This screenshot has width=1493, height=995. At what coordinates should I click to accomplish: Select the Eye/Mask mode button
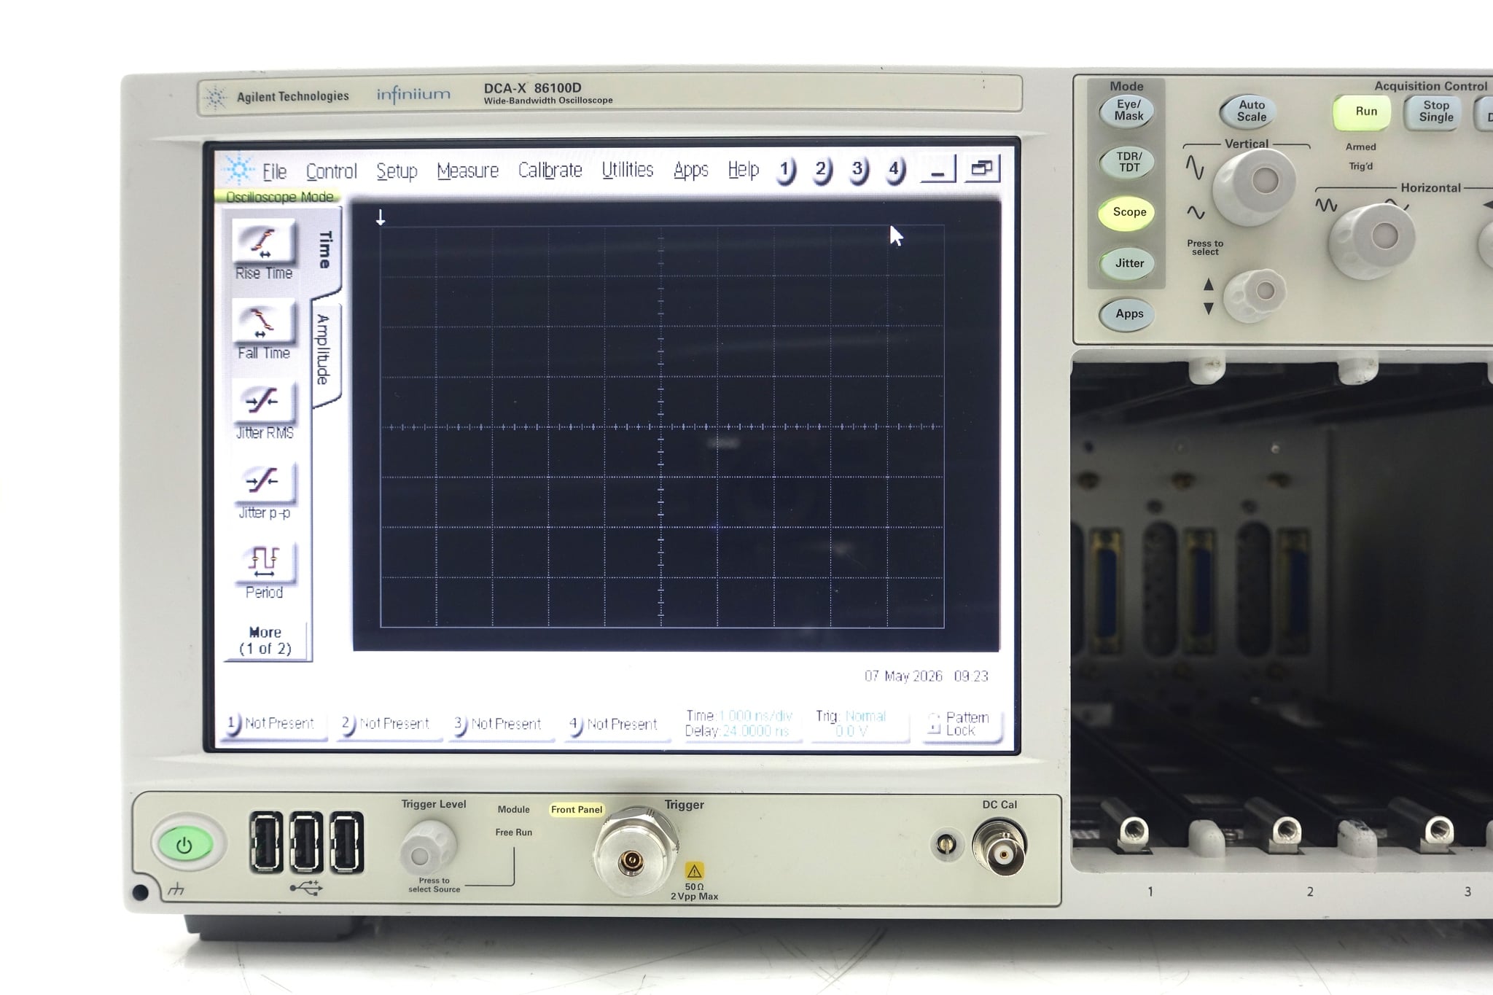coord(1128,111)
